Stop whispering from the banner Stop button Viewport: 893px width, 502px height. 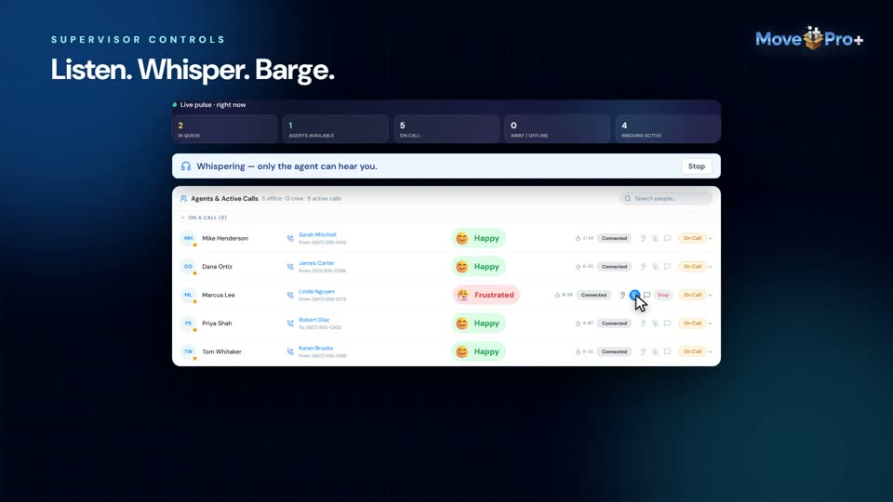pos(696,166)
